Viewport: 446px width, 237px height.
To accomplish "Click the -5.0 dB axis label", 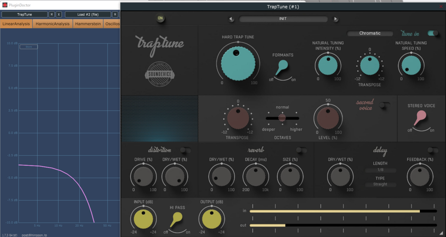I will point(13,178).
